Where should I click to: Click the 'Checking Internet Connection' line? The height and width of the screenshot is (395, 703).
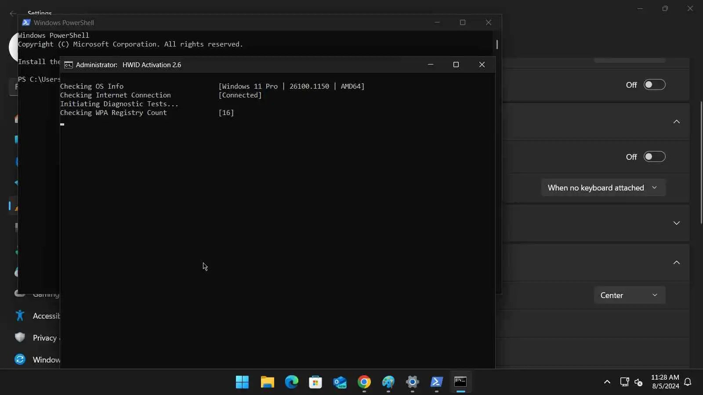pos(116,95)
